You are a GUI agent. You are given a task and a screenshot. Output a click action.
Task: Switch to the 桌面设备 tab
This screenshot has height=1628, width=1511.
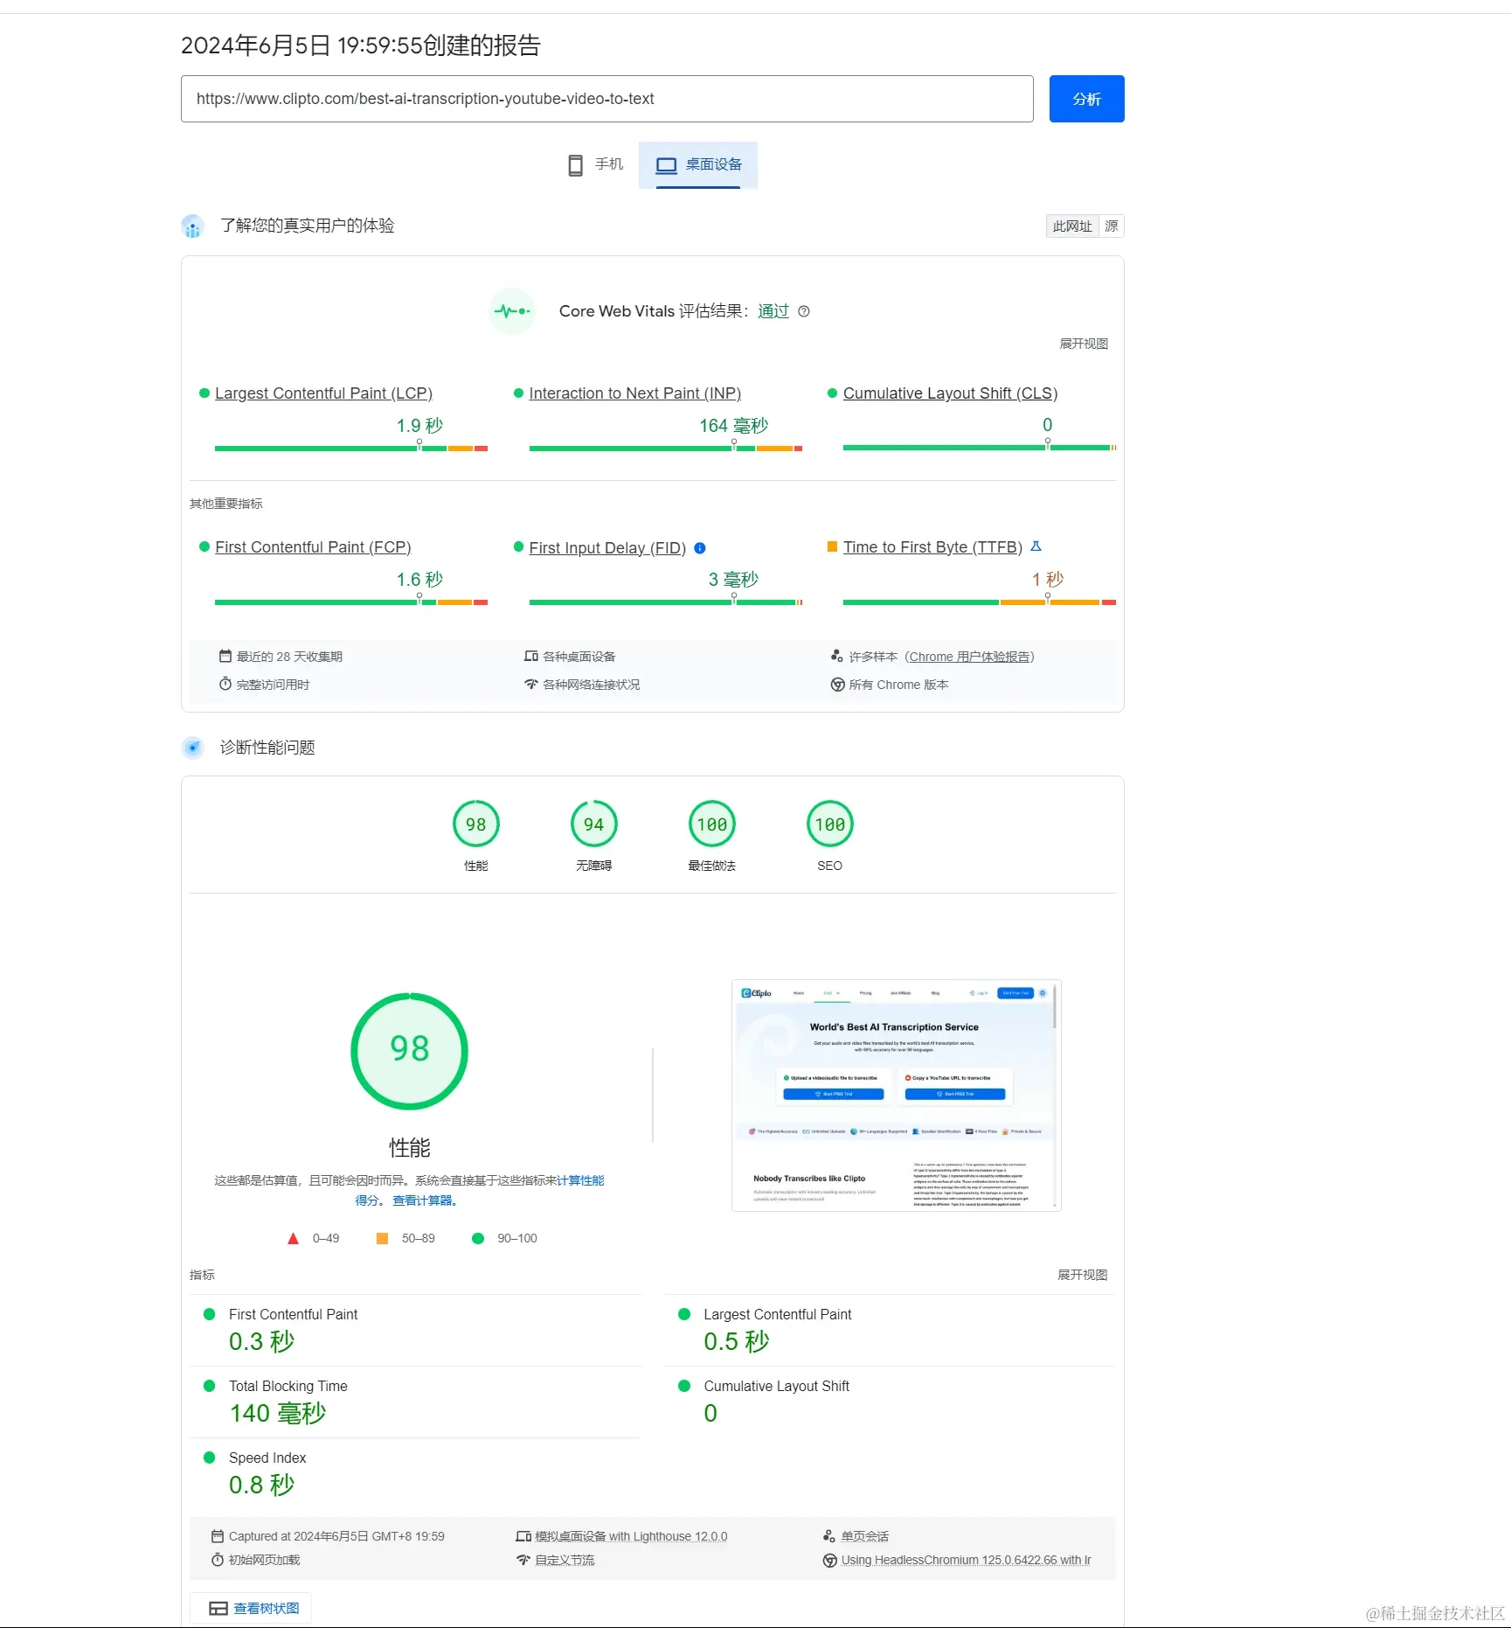698,165
